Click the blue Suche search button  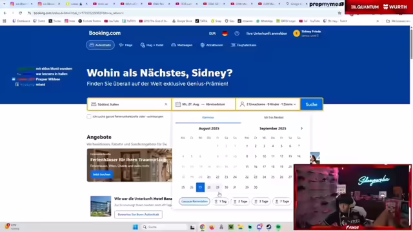tap(311, 104)
